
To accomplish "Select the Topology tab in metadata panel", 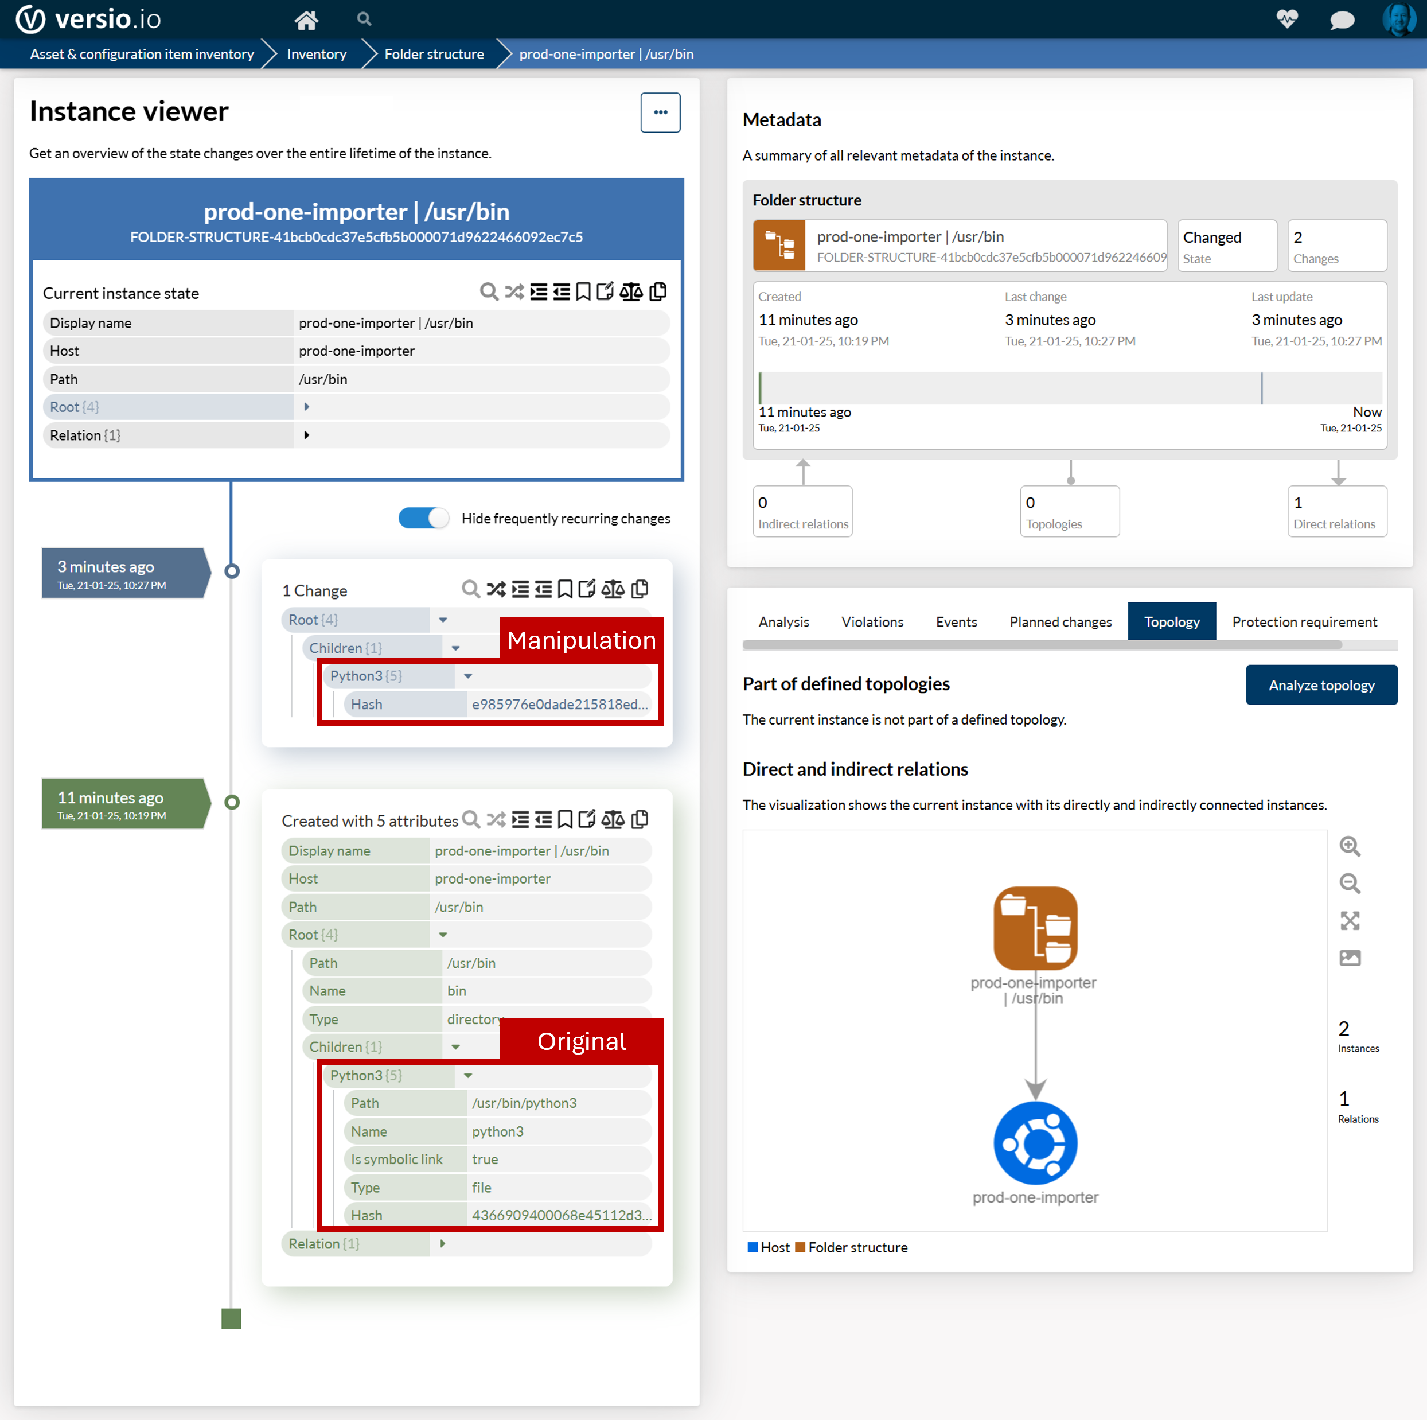I will click(1172, 621).
